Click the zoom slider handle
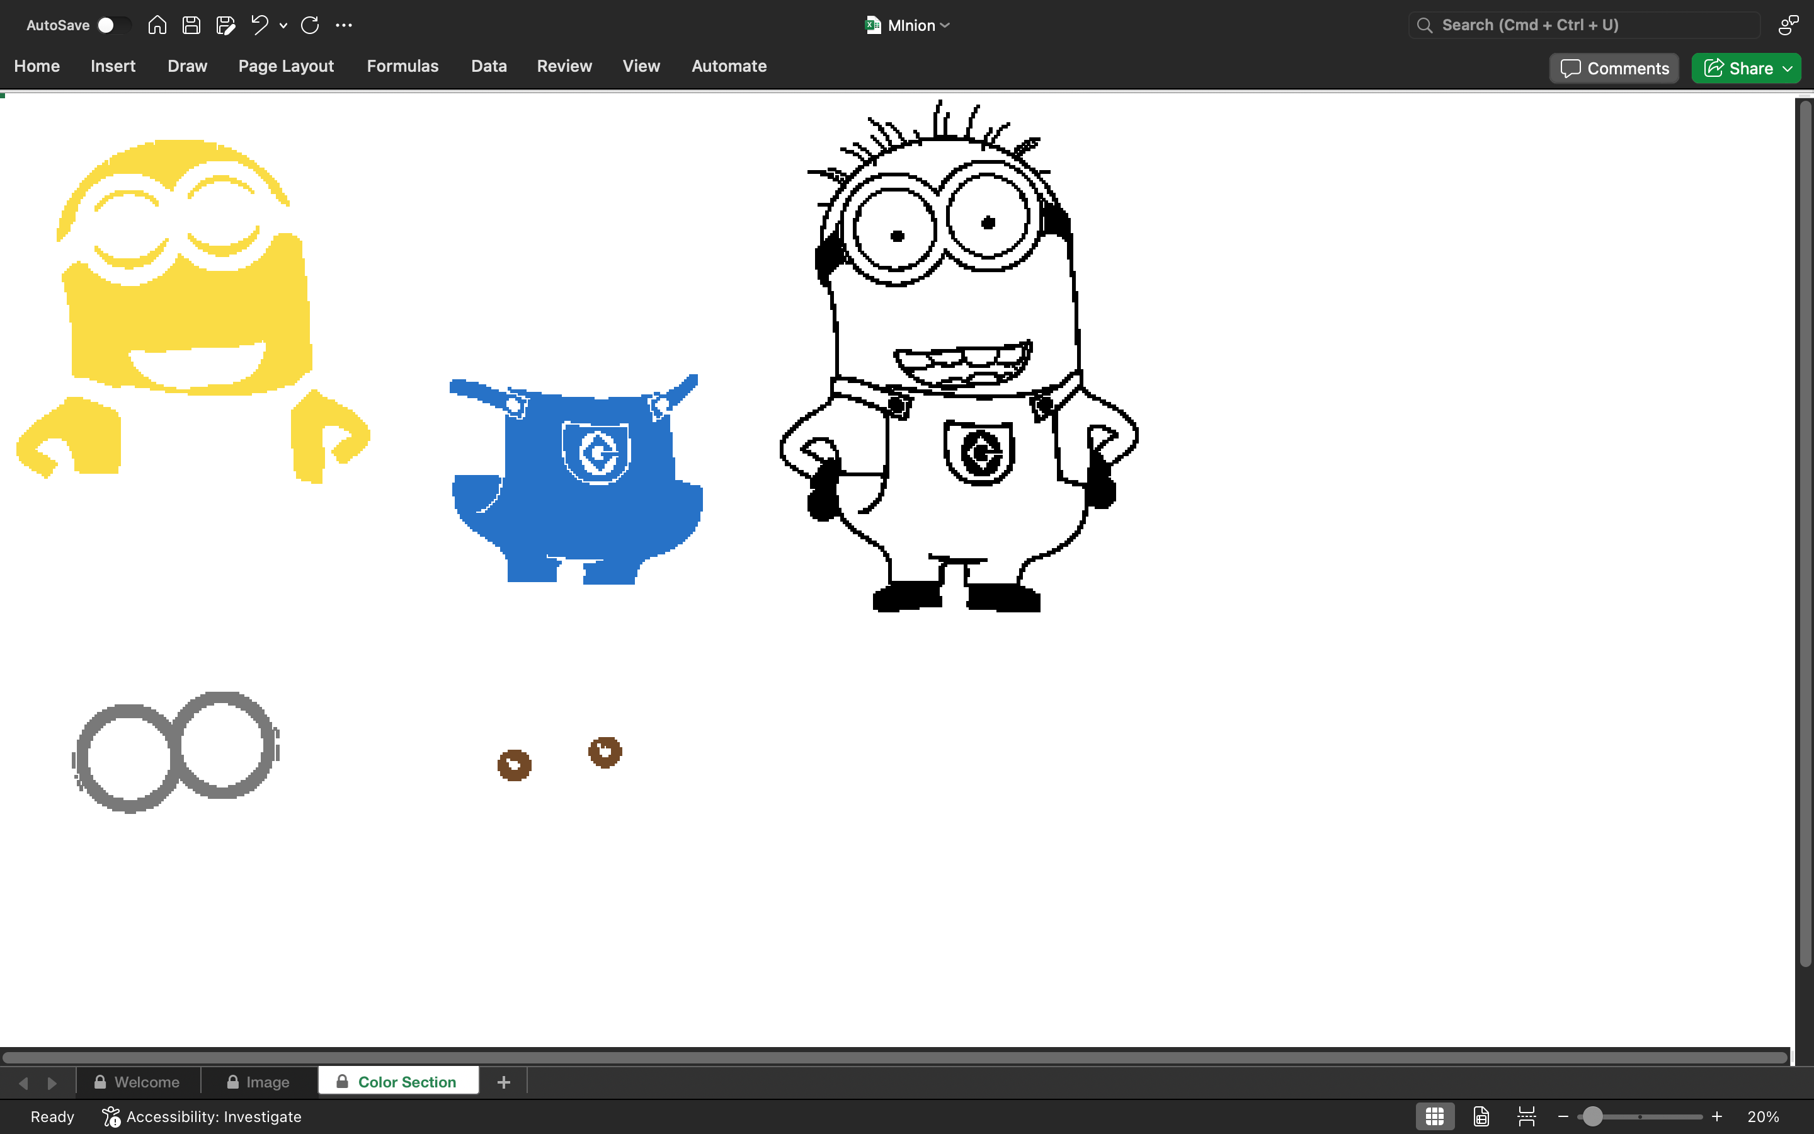This screenshot has height=1134, width=1814. (1593, 1117)
